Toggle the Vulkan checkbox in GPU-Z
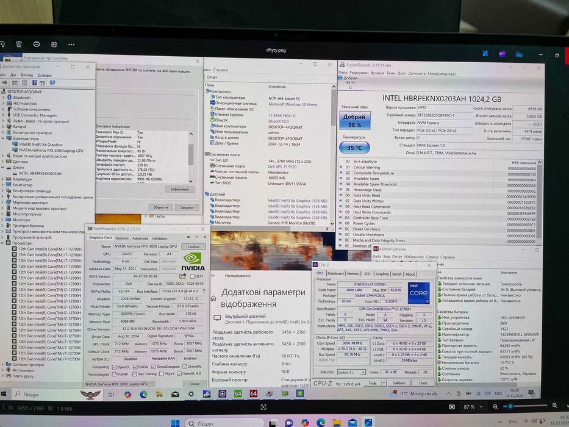 [x=114, y=374]
